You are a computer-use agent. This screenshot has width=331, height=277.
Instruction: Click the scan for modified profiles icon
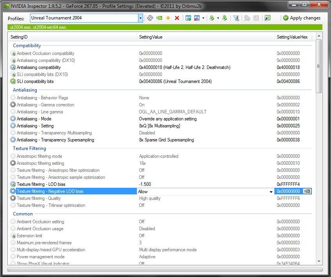(x=247, y=18)
